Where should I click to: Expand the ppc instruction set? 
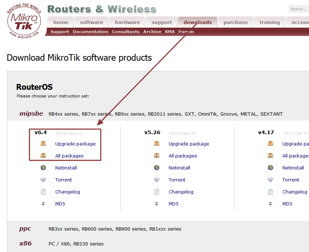[25, 229]
